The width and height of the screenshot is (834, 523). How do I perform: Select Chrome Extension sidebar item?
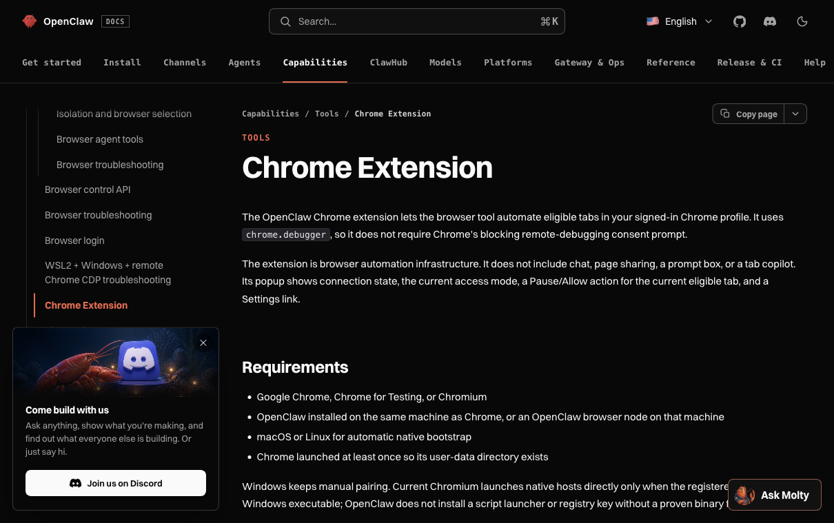point(86,305)
